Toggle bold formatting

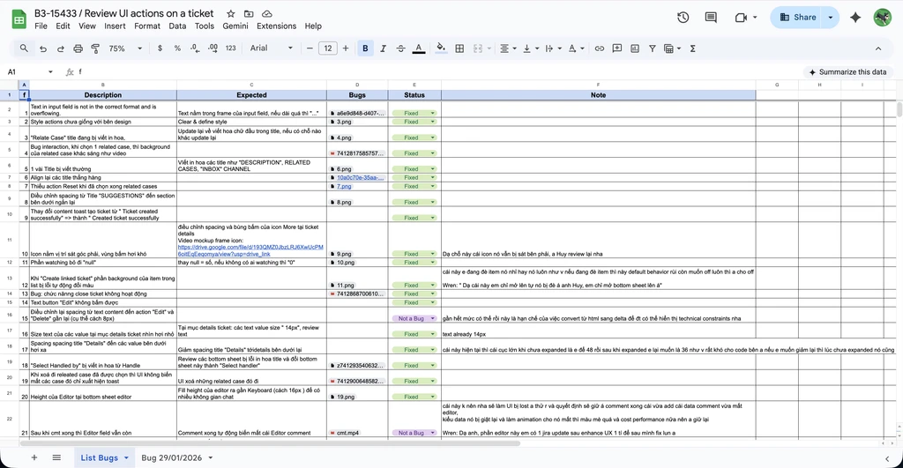point(365,48)
